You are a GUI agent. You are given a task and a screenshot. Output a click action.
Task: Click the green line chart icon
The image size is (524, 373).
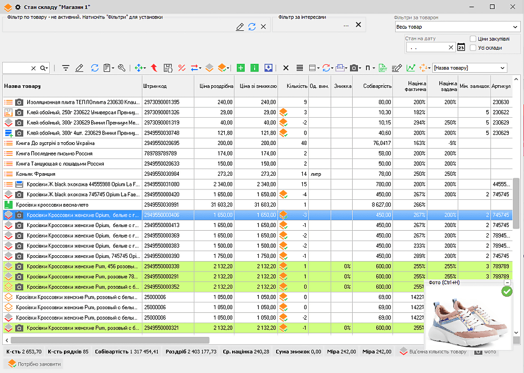[x=410, y=68]
